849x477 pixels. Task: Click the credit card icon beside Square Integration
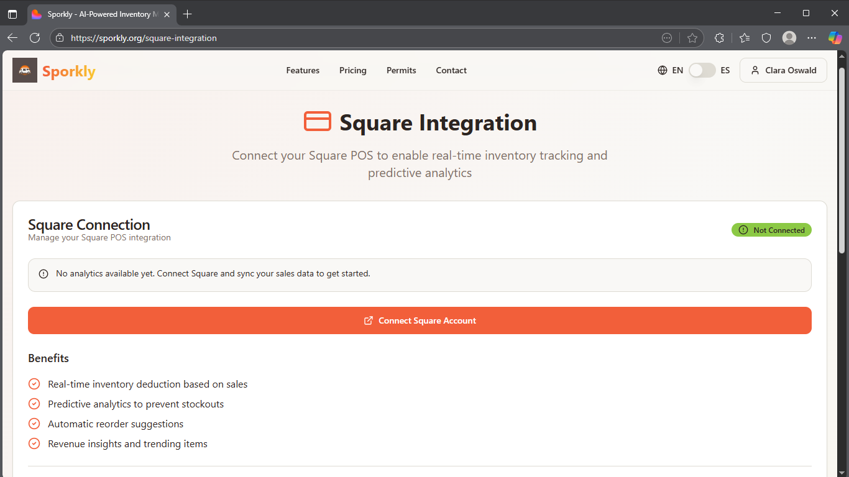pyautogui.click(x=318, y=121)
